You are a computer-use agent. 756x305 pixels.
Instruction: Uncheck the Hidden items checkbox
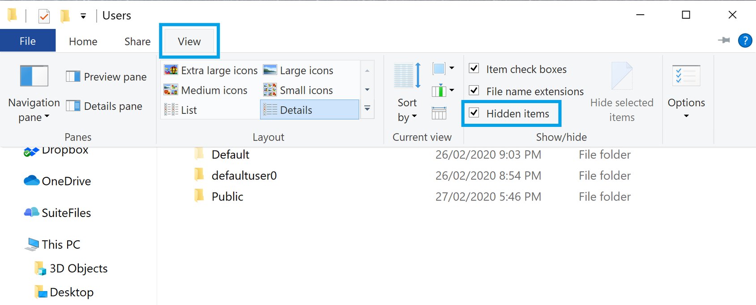pos(474,113)
